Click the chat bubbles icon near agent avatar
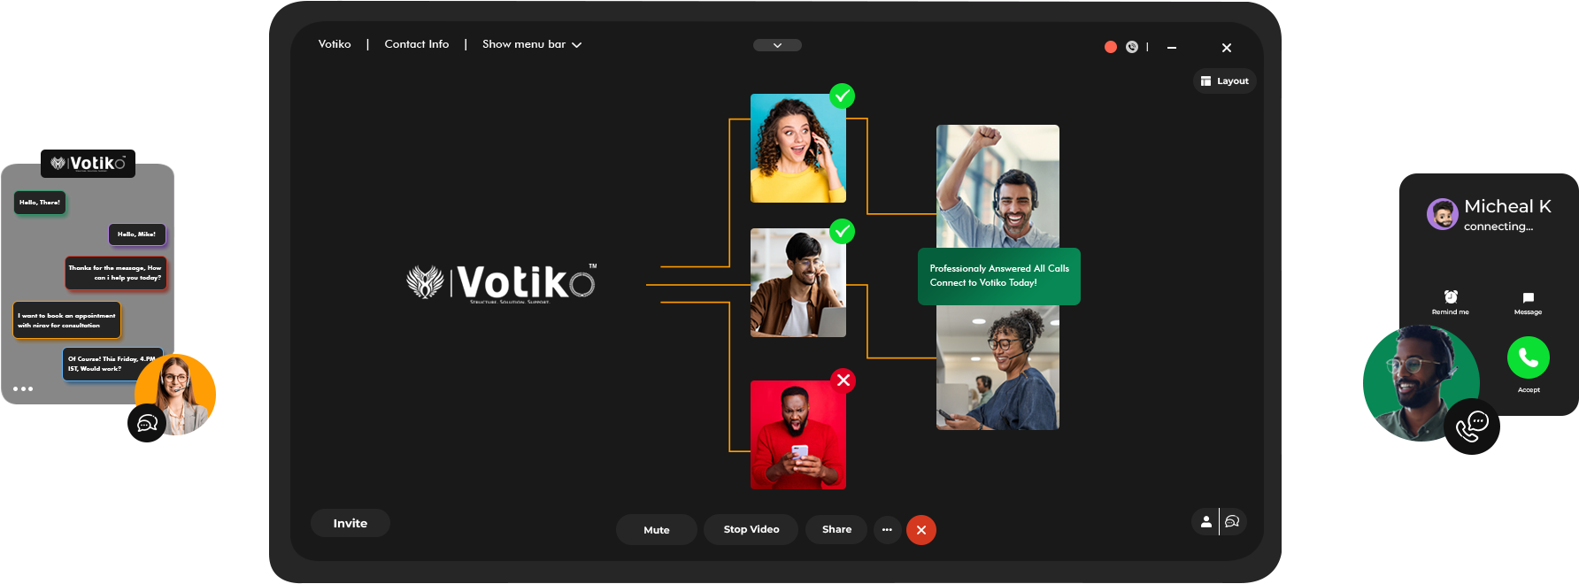Screen dimensions: 1579x584 (147, 423)
